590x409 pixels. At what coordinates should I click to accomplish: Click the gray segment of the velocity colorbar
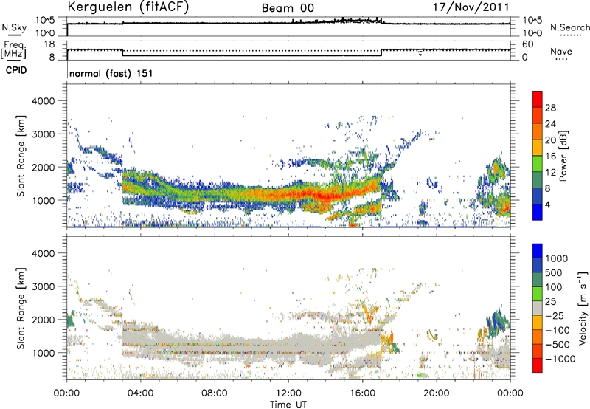click(538, 308)
